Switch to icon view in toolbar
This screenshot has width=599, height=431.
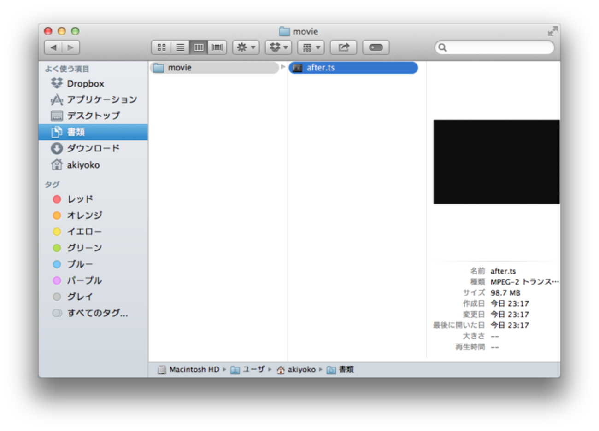click(x=161, y=47)
